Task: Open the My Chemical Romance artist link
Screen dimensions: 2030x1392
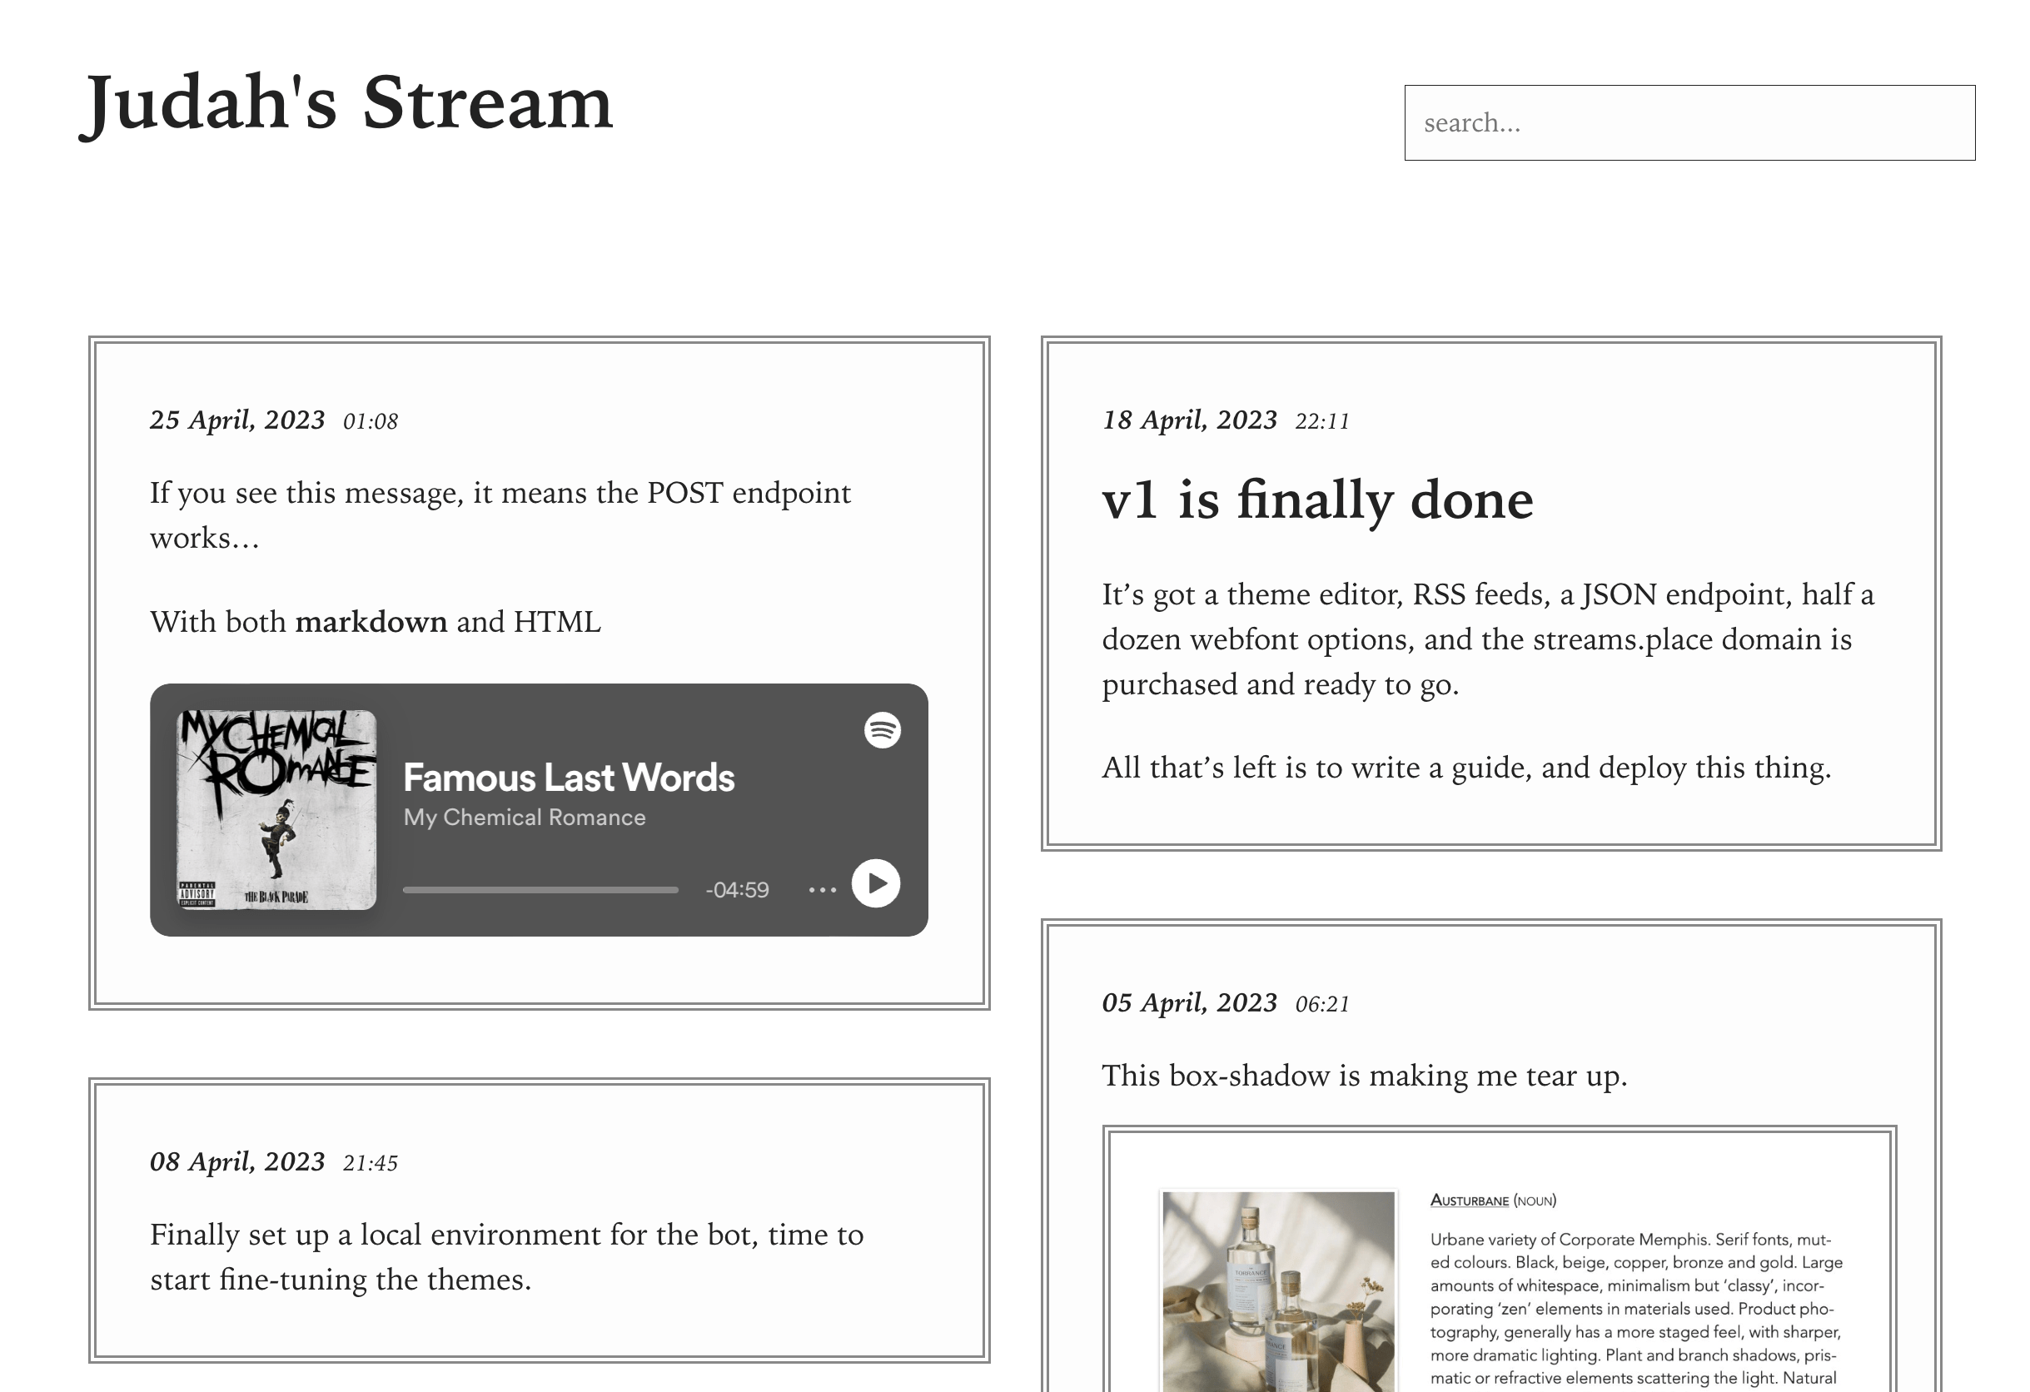Action: pos(524,818)
